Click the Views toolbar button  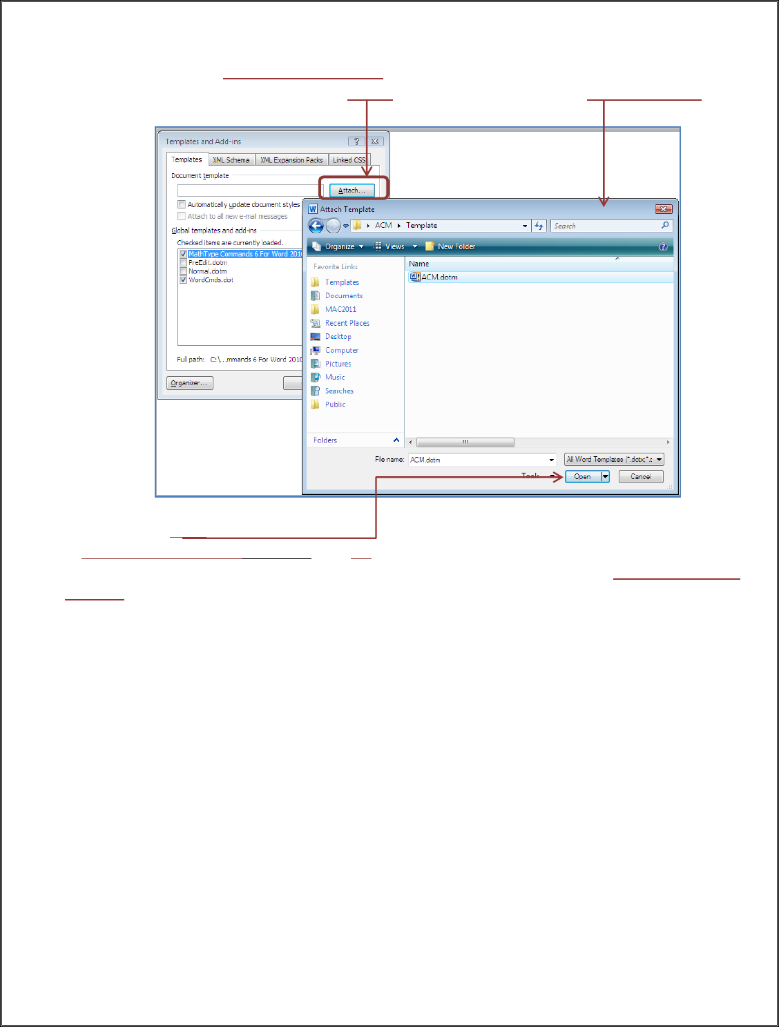pos(389,246)
